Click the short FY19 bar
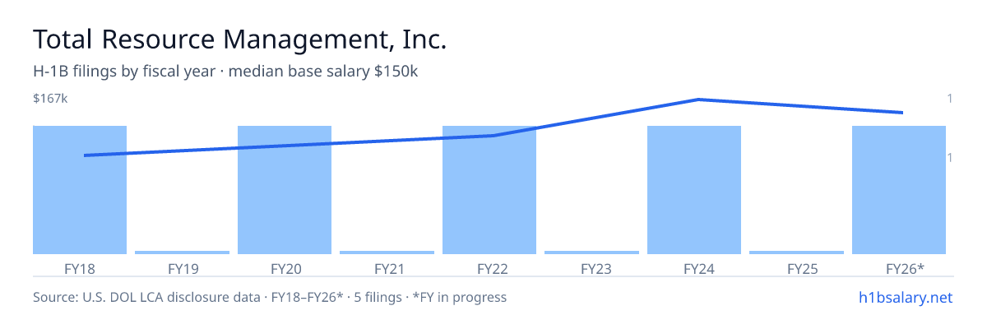 coord(182,253)
